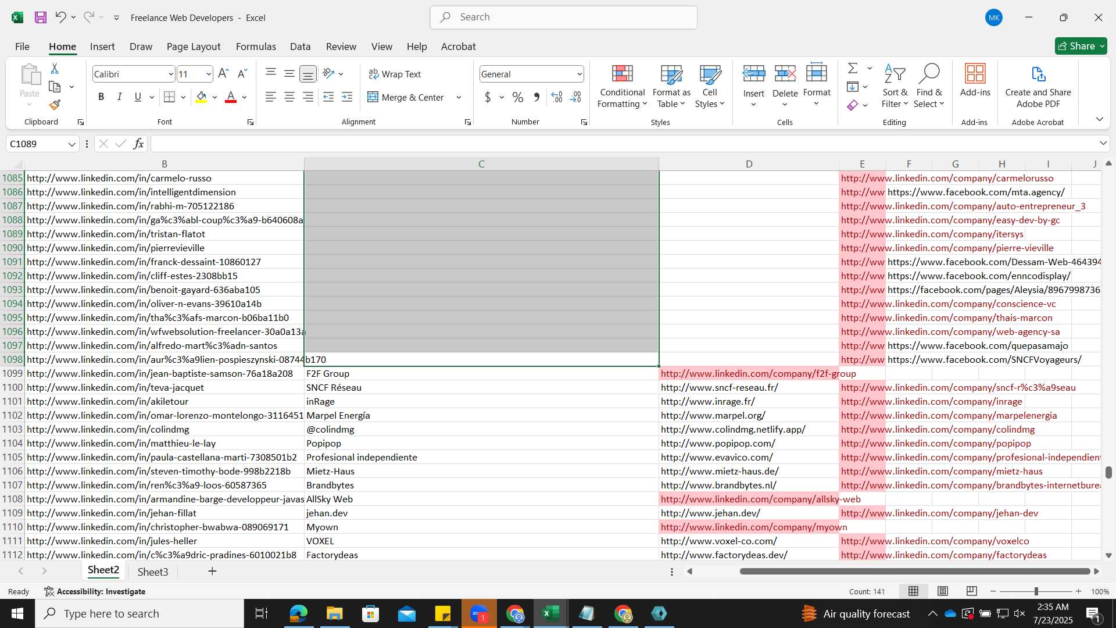Open Windows Start menu
1116x628 pixels.
[17, 613]
